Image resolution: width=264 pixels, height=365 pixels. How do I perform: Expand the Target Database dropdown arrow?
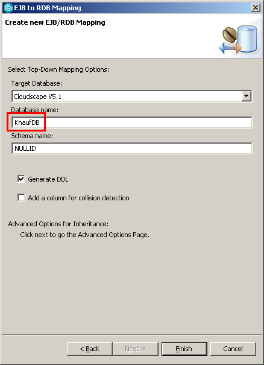(x=247, y=96)
